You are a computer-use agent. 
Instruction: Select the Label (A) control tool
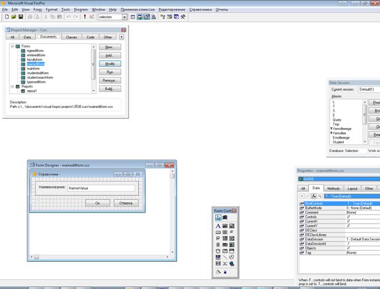(218, 226)
